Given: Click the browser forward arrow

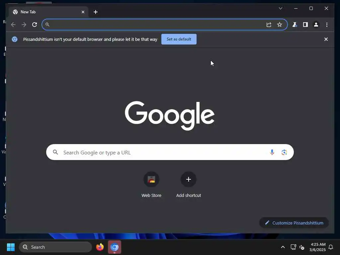Looking at the screenshot, I should coord(24,25).
